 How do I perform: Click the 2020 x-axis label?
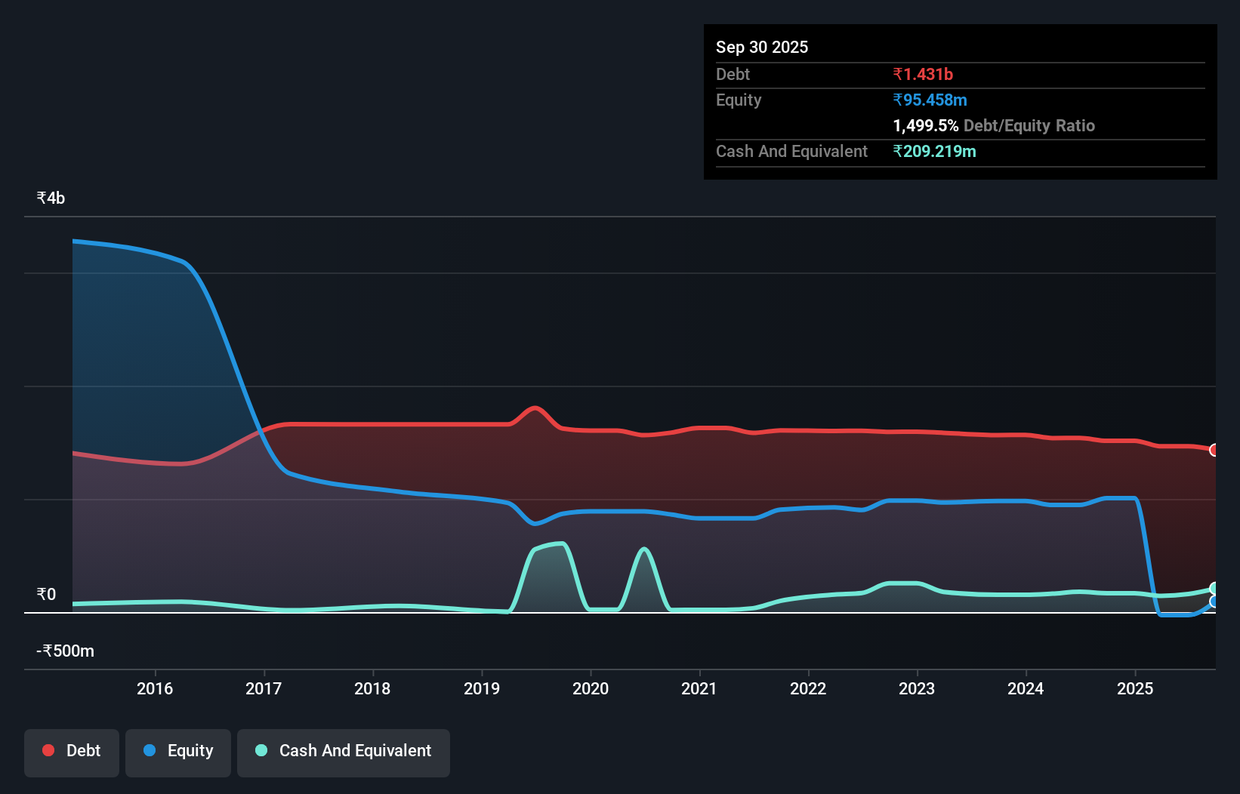[591, 688]
